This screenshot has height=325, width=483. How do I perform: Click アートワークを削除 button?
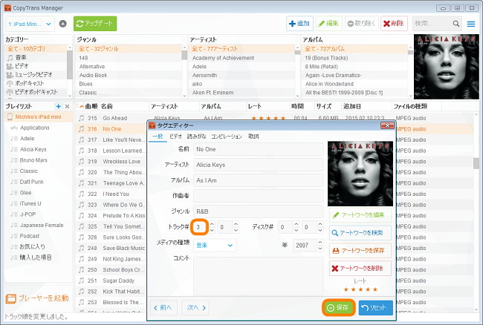pyautogui.click(x=360, y=269)
